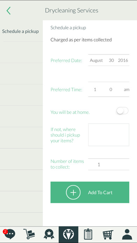Screen dimensions: 137x243
Task: Select the hour value 1
Action: pyautogui.click(x=95, y=90)
